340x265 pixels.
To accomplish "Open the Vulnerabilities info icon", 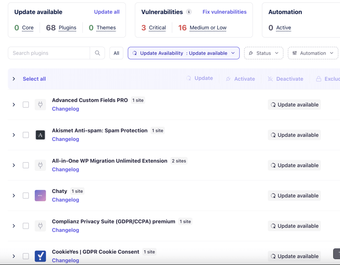I will [x=189, y=12].
